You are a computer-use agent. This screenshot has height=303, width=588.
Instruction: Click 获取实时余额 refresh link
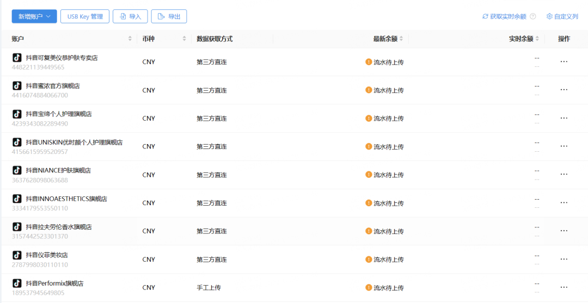click(x=504, y=16)
